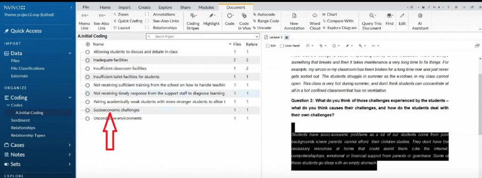
Task: Open File Classifications in sidebar
Action: [28, 68]
